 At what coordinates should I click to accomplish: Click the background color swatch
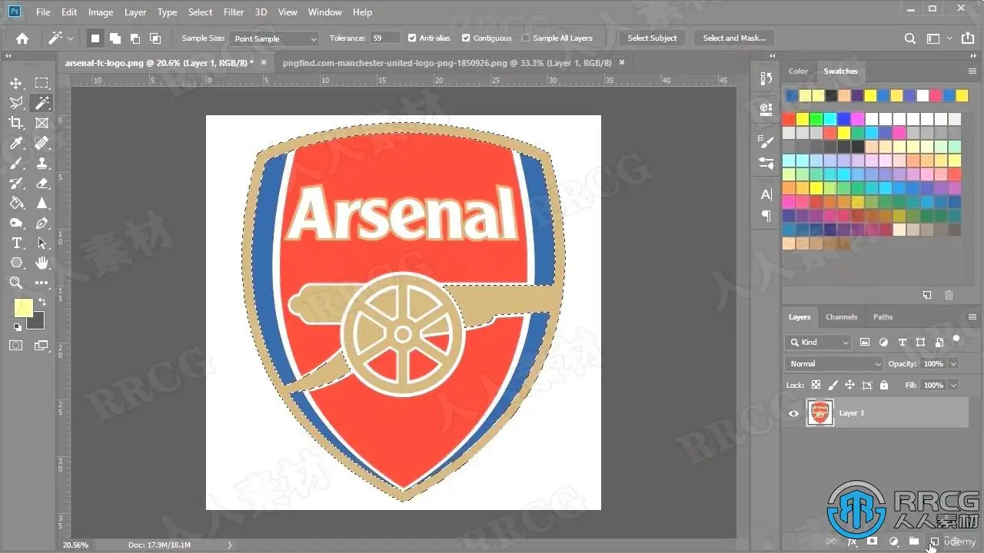(x=37, y=322)
